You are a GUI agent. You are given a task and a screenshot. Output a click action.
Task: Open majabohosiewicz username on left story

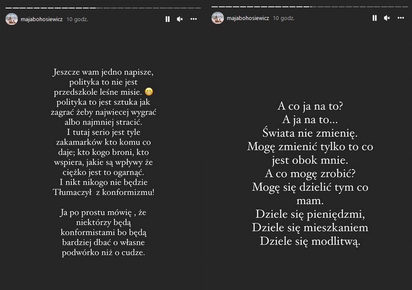click(x=41, y=19)
